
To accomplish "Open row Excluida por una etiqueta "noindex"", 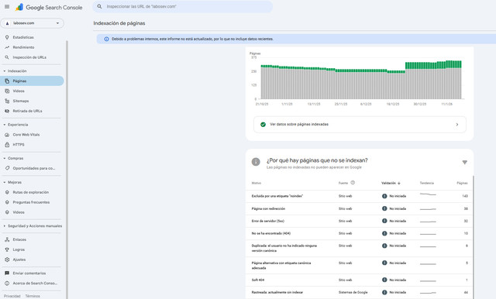I will (x=360, y=196).
